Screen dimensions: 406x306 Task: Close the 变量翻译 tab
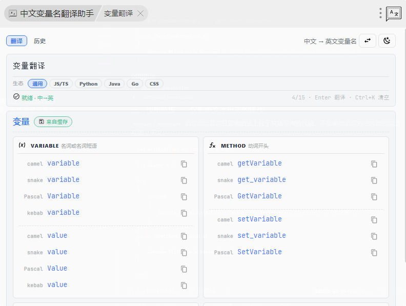140,13
